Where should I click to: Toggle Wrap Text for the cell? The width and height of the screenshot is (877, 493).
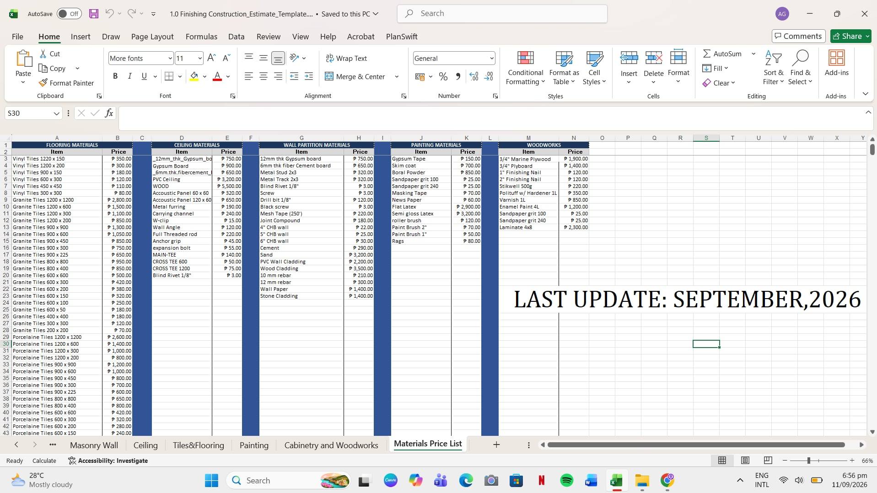coord(346,58)
